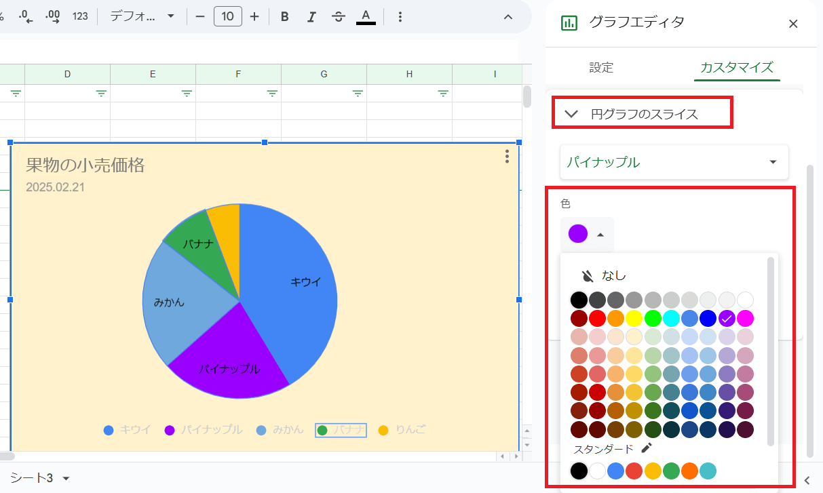This screenshot has height=493, width=823.
Task: Click the color palette's scrollbar
Action: [770, 351]
